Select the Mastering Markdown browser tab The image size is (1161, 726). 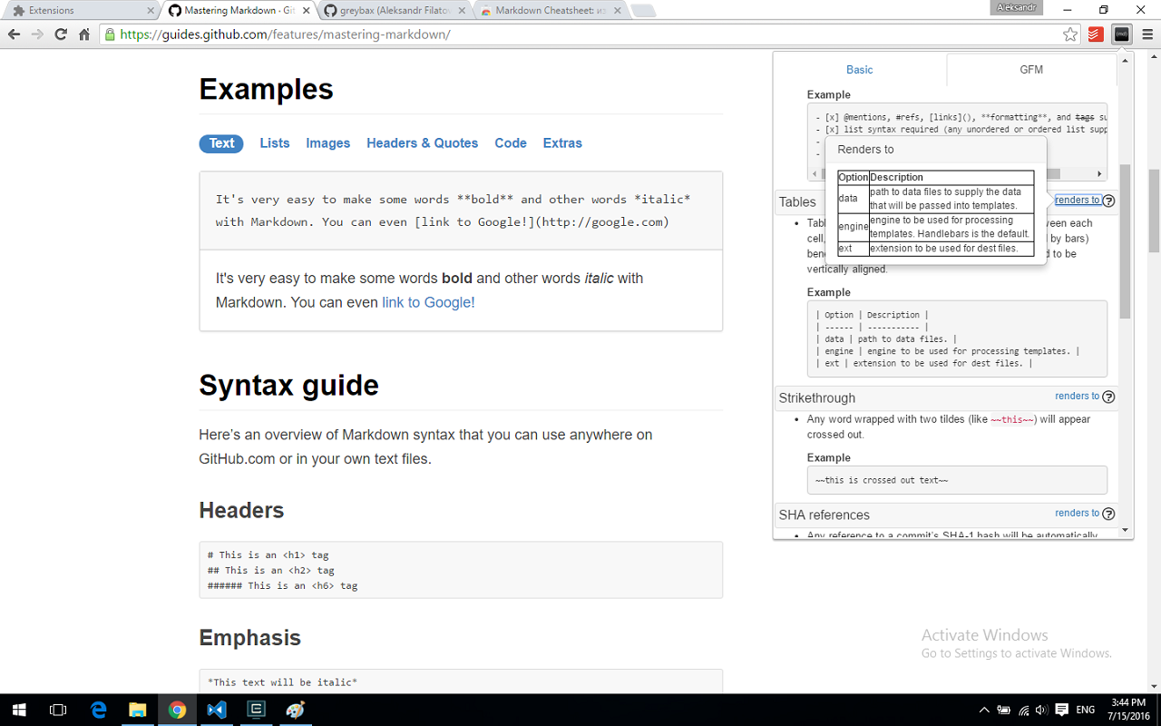pyautogui.click(x=238, y=11)
